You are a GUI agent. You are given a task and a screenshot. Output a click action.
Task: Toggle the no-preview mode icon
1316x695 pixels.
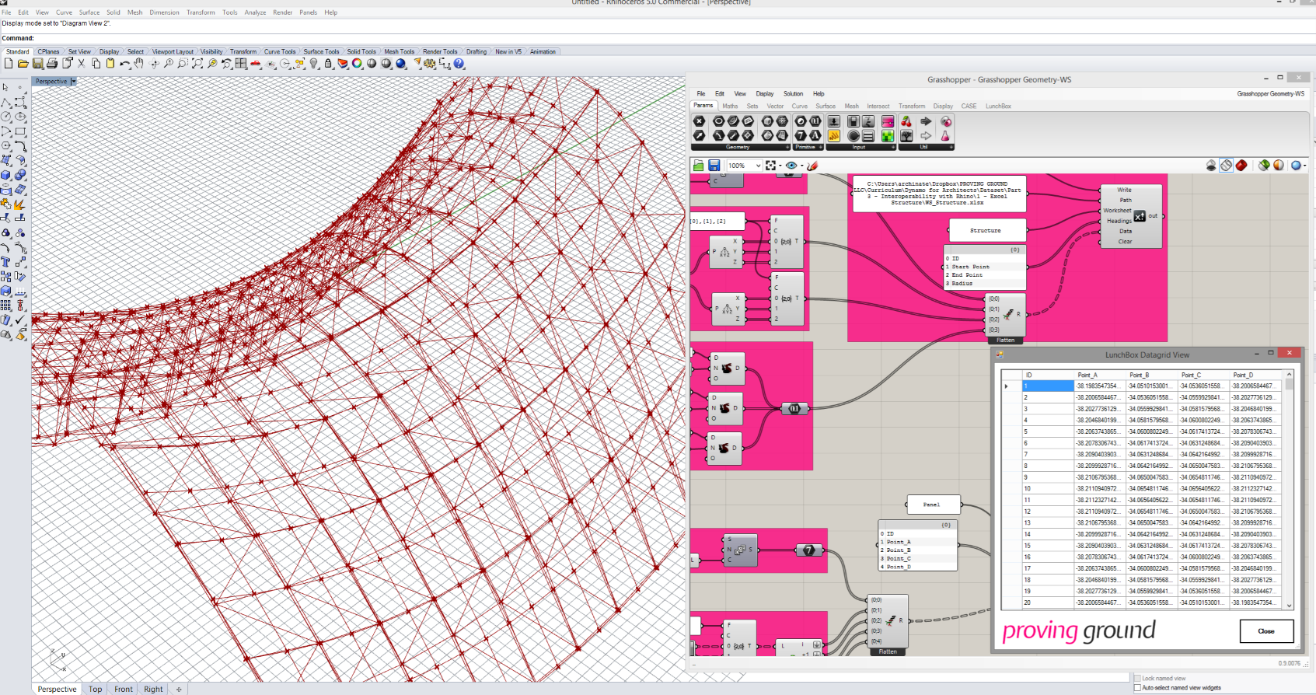click(1211, 165)
